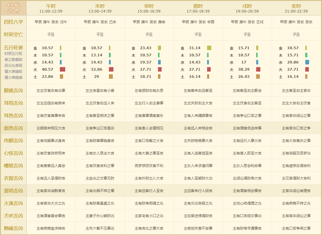The height and width of the screenshot is (235, 322).
Task: Click the 主有大吉喜庆之事 cell
Action: 296,141
